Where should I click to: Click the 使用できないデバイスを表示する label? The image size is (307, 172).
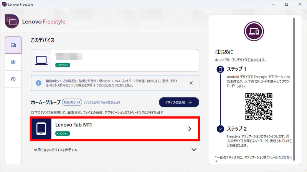click(x=55, y=150)
